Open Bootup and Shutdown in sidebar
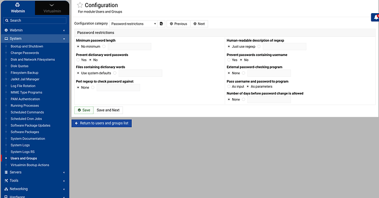This screenshot has height=198, width=379. pyautogui.click(x=27, y=47)
